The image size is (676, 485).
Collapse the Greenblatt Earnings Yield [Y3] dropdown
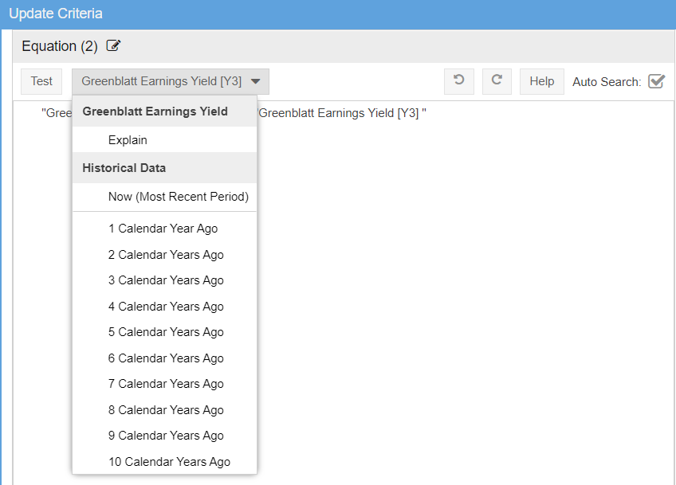(171, 81)
